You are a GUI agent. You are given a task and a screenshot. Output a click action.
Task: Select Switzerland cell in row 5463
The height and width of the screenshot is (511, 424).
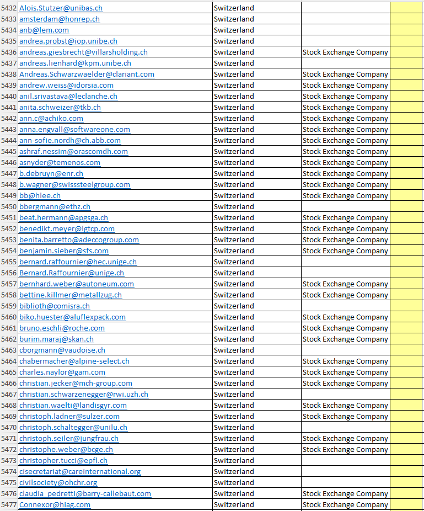pos(256,350)
